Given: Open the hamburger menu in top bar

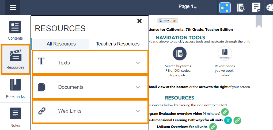Looking at the screenshot, I should tap(13, 7).
